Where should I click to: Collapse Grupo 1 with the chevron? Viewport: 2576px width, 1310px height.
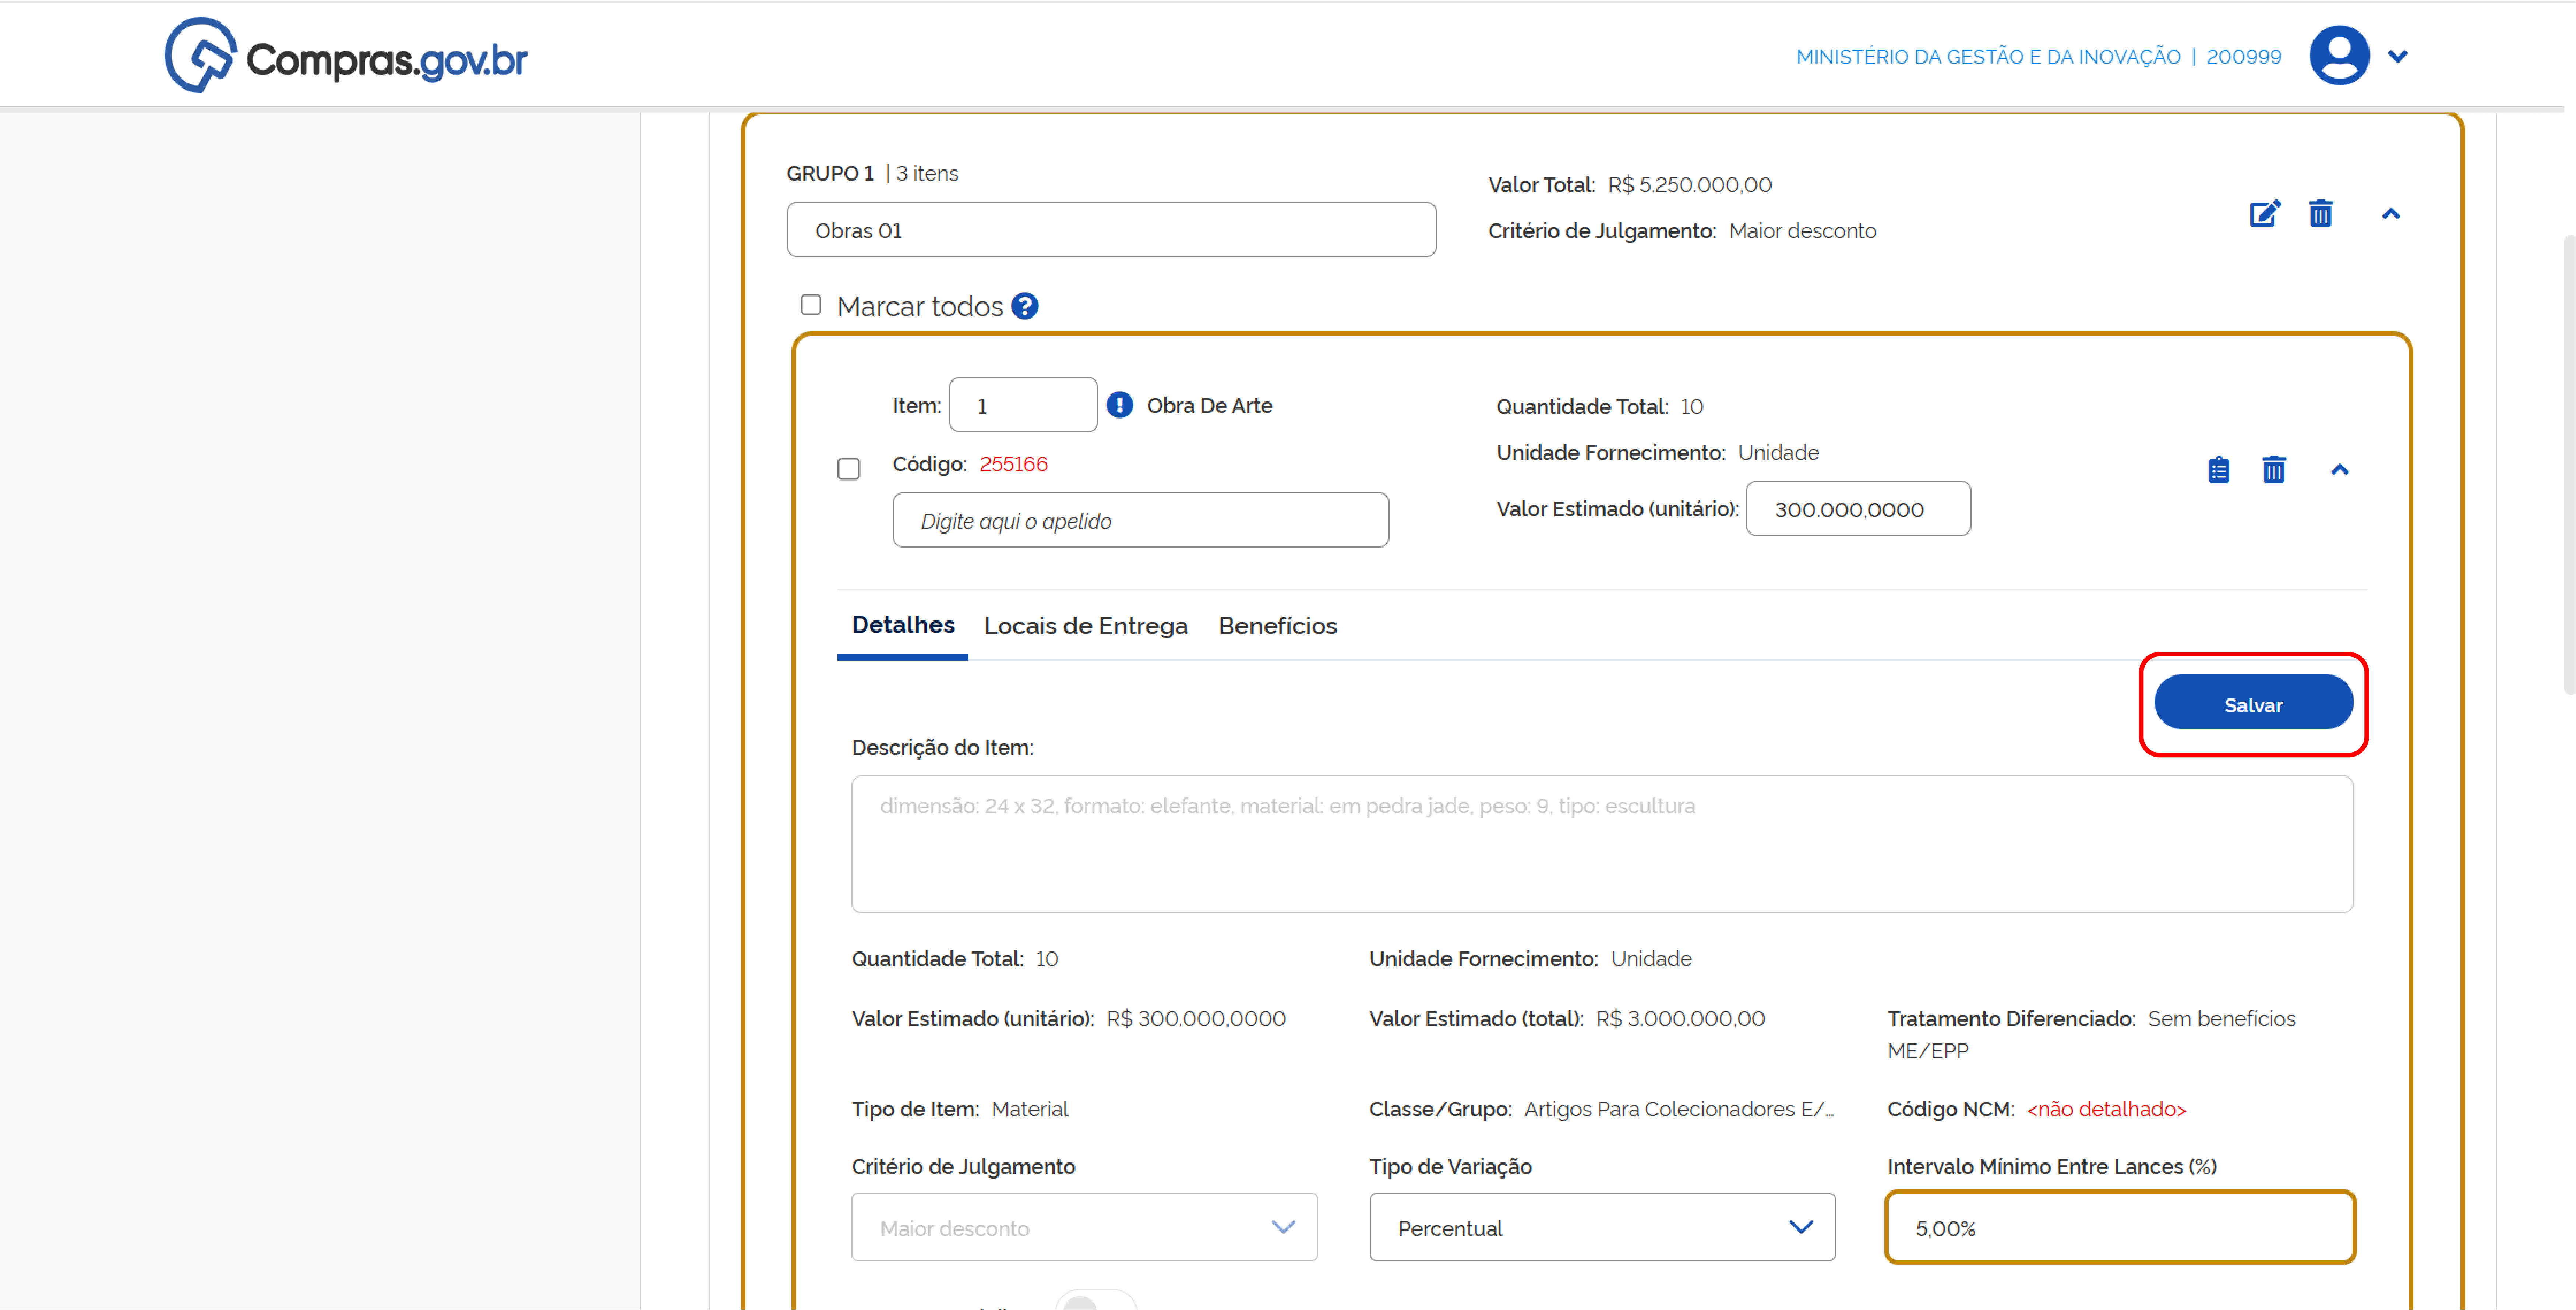tap(2391, 214)
